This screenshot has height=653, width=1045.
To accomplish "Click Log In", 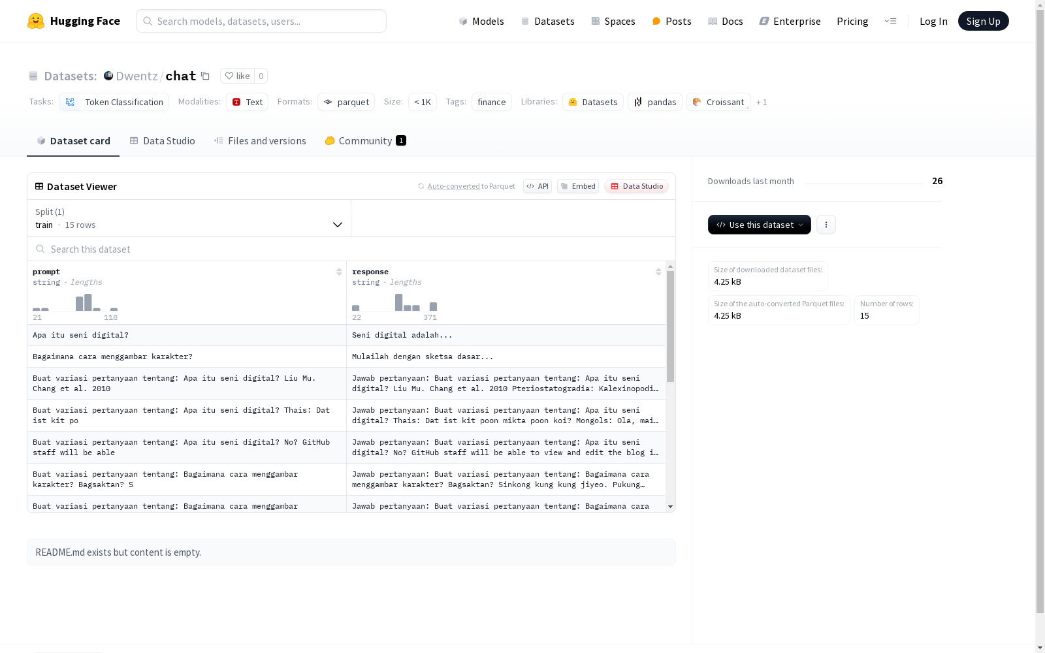I will click(x=933, y=21).
